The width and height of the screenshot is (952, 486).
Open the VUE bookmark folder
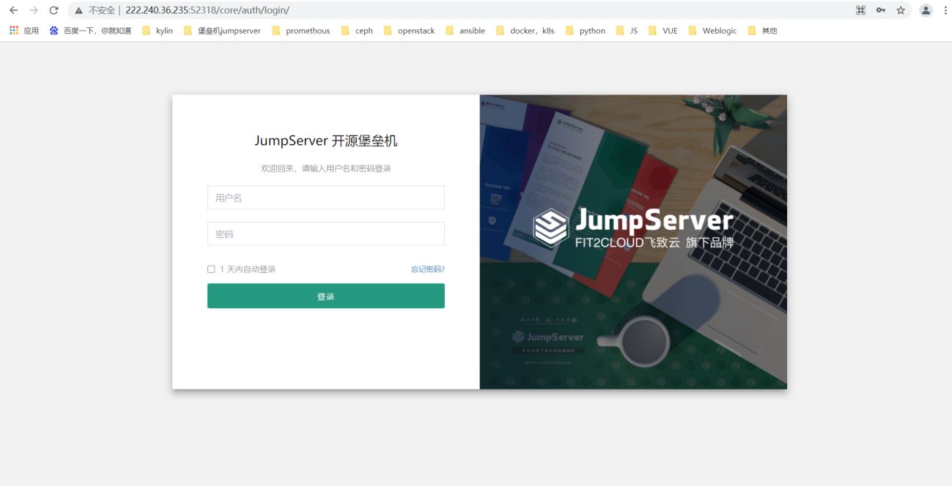tap(663, 31)
